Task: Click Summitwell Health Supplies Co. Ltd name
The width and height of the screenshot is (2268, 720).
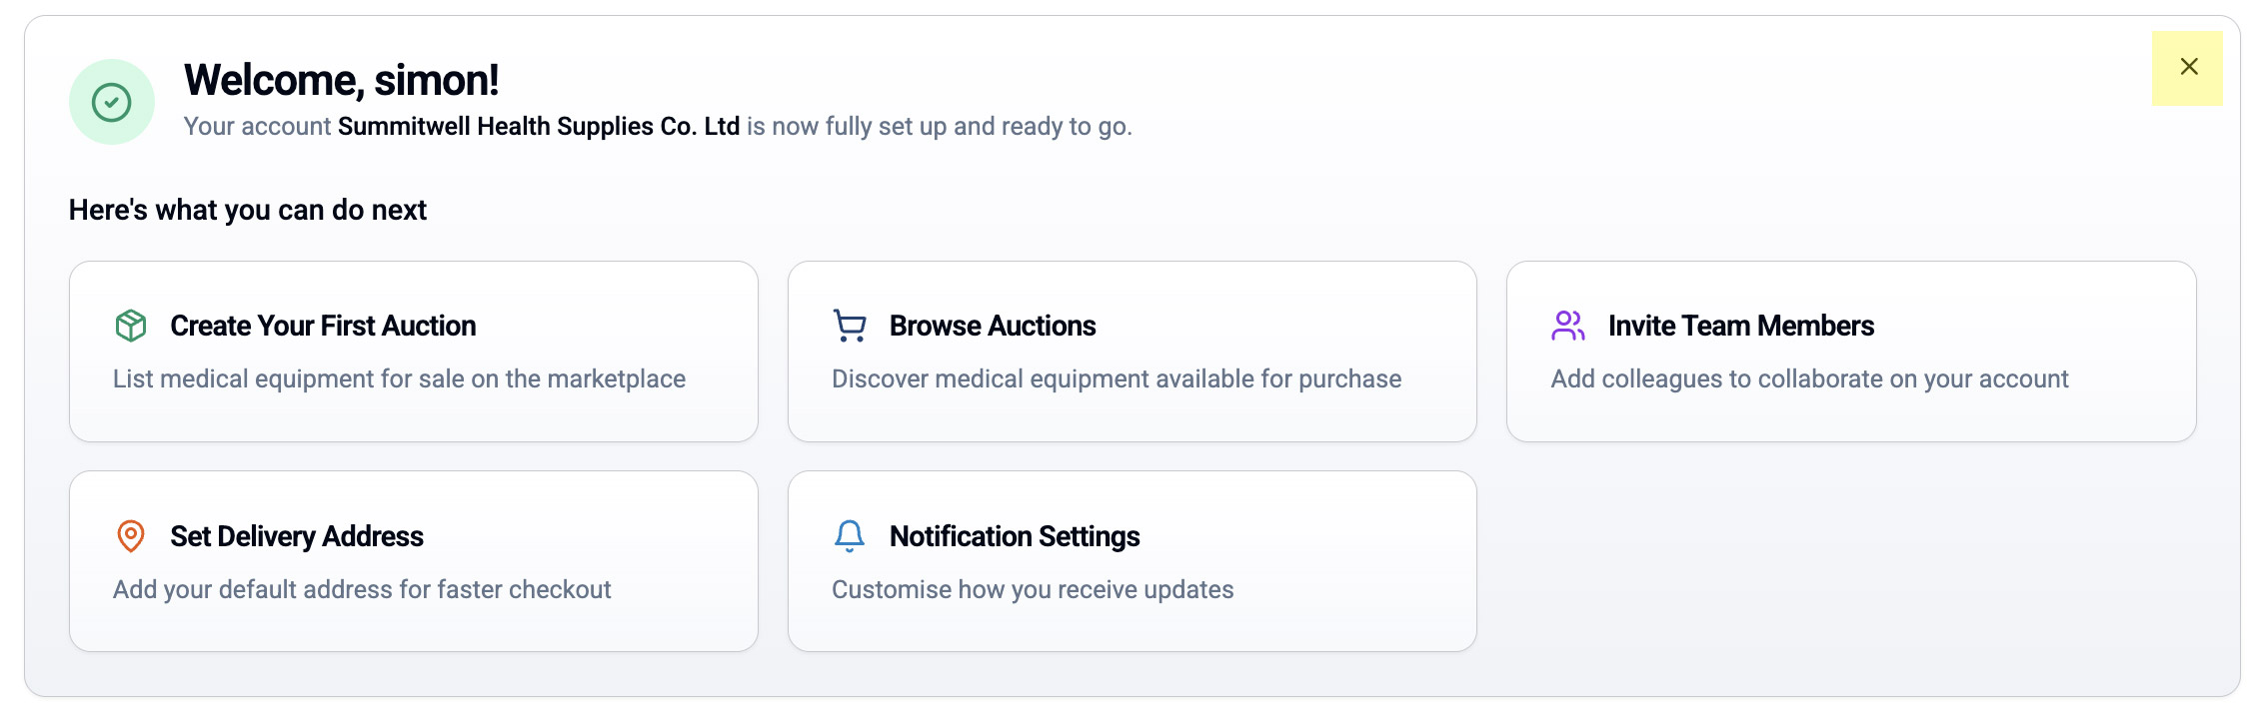Action: tap(538, 127)
